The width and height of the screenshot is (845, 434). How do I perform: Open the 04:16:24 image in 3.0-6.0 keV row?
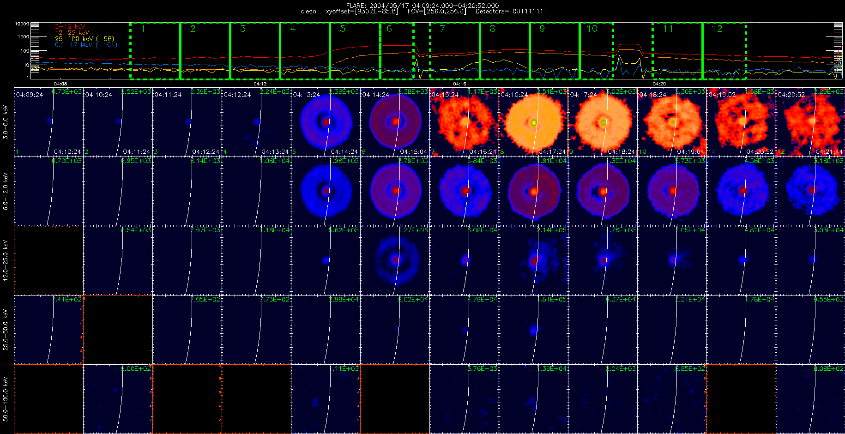pyautogui.click(x=533, y=122)
